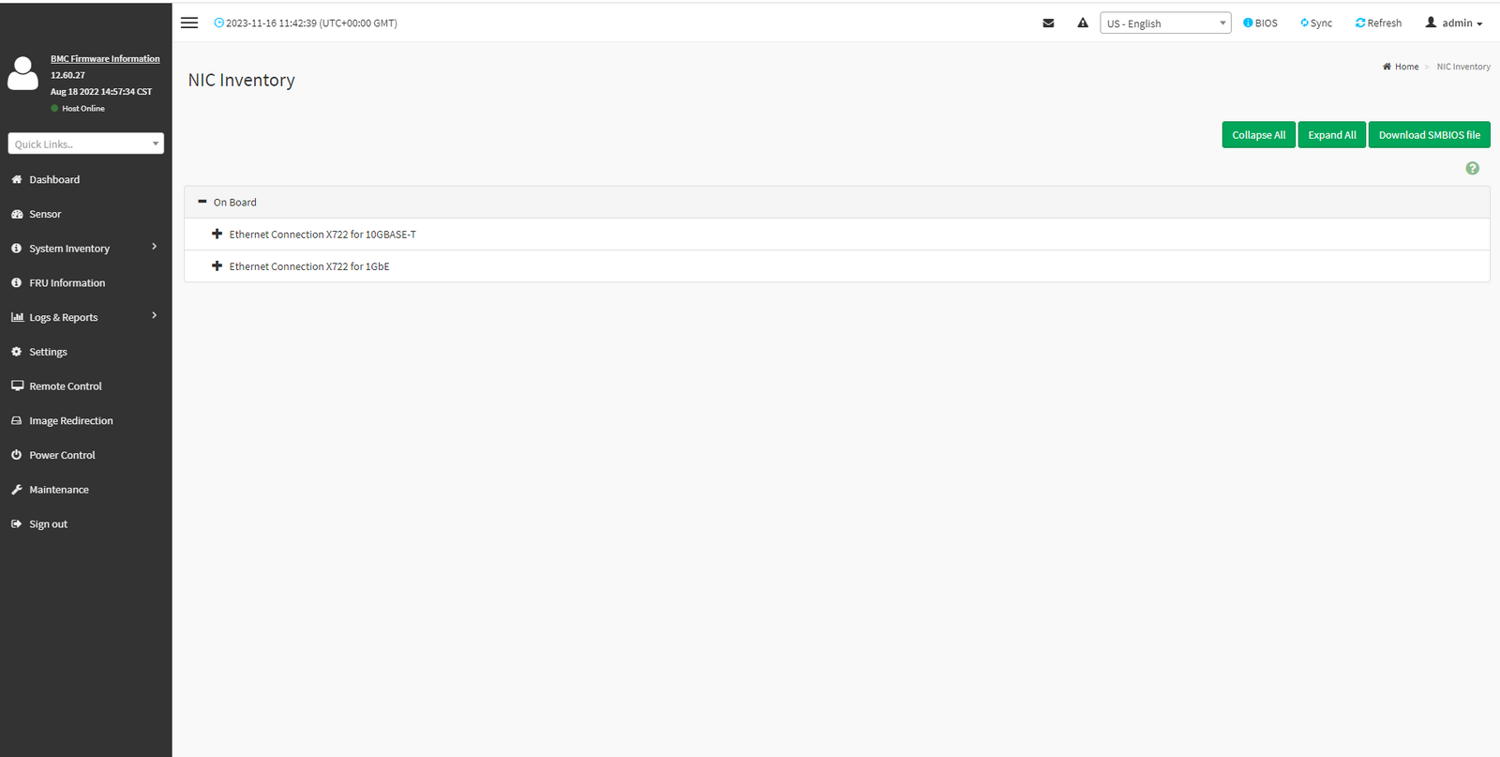
Task: Open Logs & Reports sidebar menu
Action: tap(64, 317)
